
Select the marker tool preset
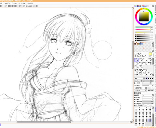point(136,63)
